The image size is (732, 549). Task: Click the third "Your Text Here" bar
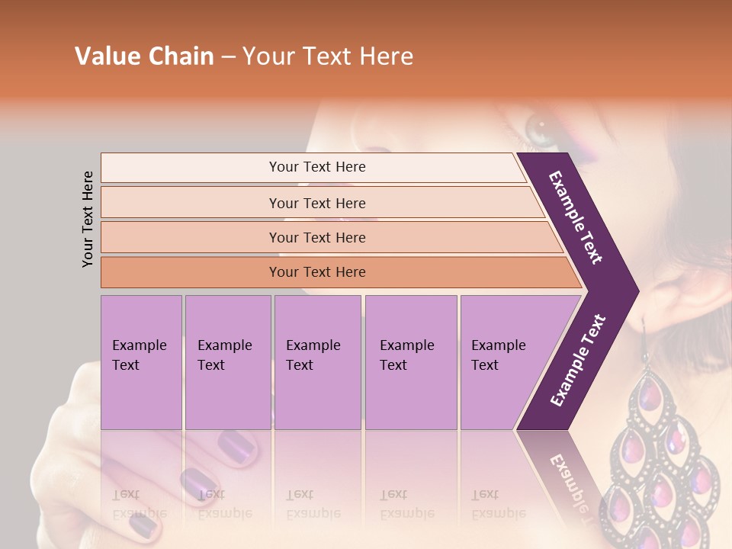click(317, 237)
